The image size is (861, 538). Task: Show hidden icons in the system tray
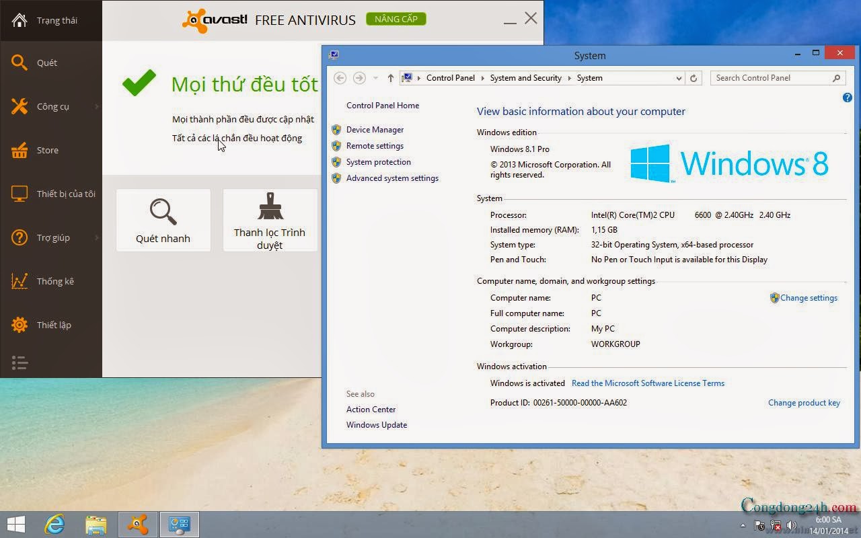coord(743,525)
